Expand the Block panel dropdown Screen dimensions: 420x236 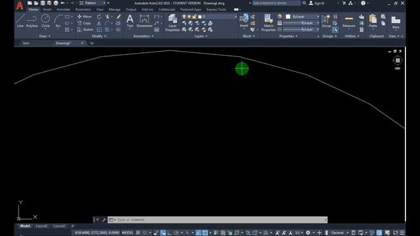(249, 36)
